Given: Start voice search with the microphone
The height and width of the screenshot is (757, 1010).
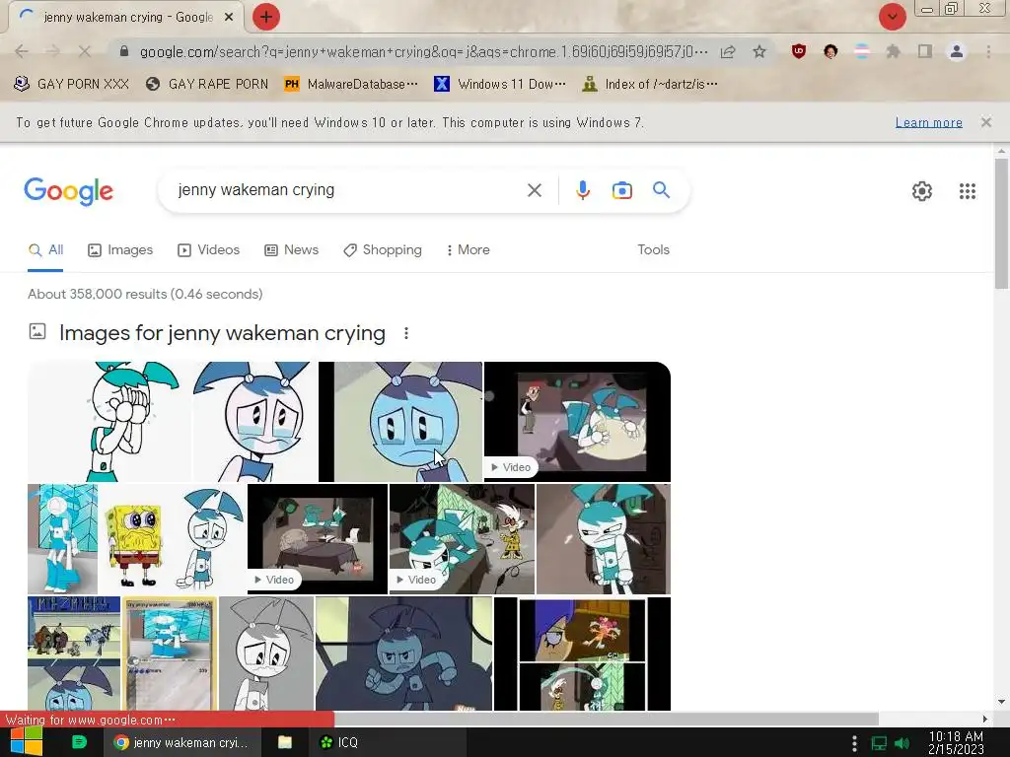Looking at the screenshot, I should click(x=582, y=190).
